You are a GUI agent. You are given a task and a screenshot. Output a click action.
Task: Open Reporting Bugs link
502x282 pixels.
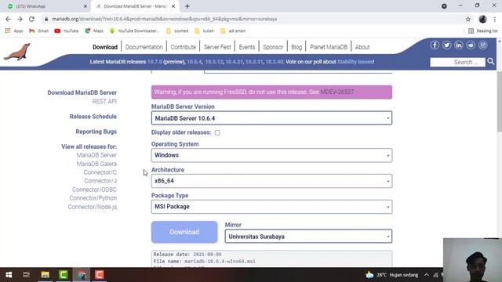click(x=96, y=132)
